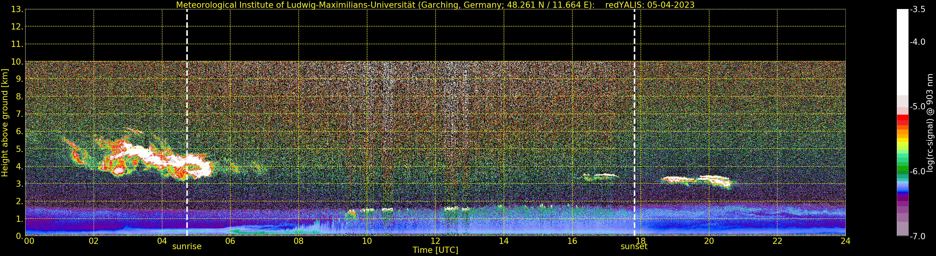
Task: Click the white section of the colorbar
Action: pos(902,52)
